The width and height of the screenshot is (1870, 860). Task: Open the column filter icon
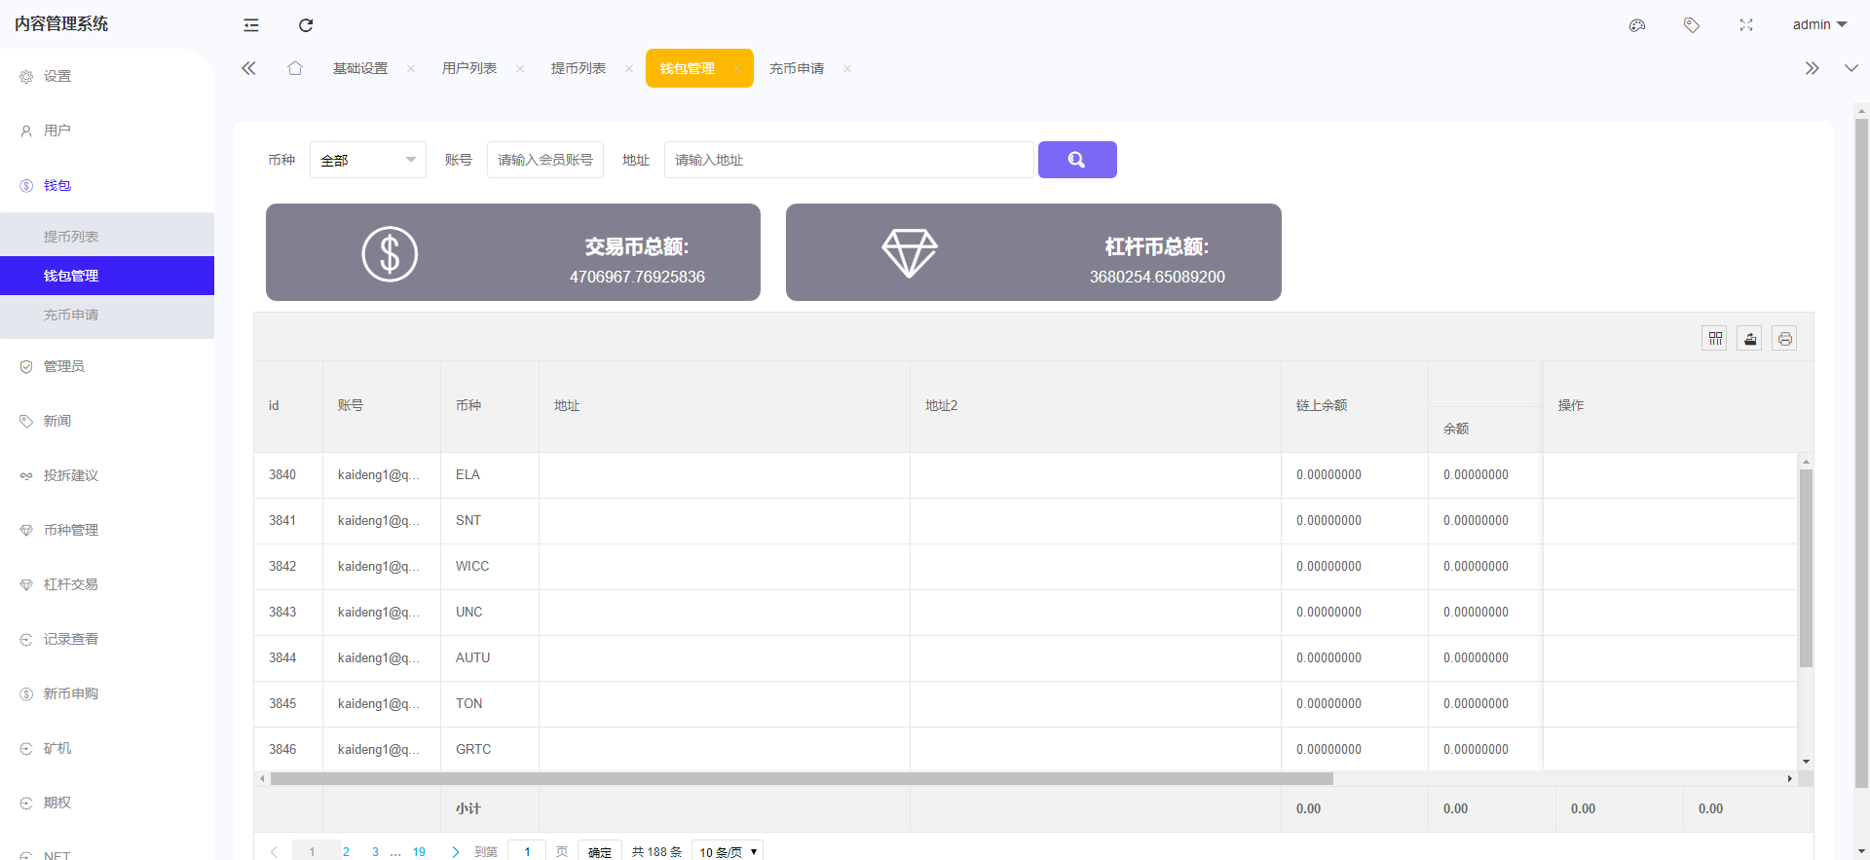tap(1715, 339)
